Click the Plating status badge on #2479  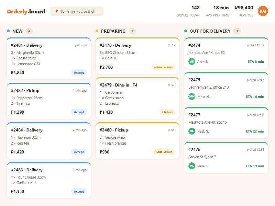[x=167, y=112]
